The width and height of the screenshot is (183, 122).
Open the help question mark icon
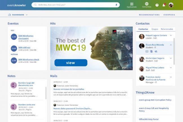coord(157,5)
